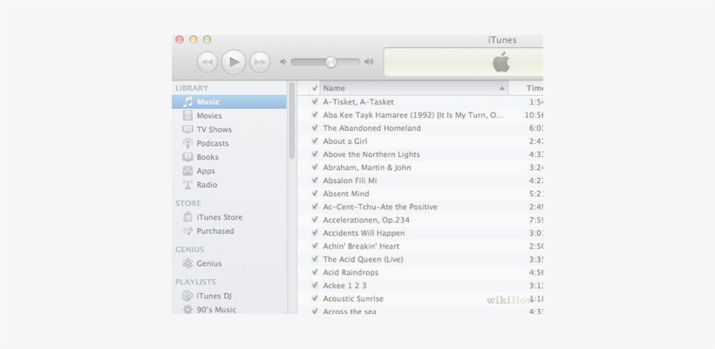Click the Books icon in sidebar
The height and width of the screenshot is (349, 715).
[187, 157]
